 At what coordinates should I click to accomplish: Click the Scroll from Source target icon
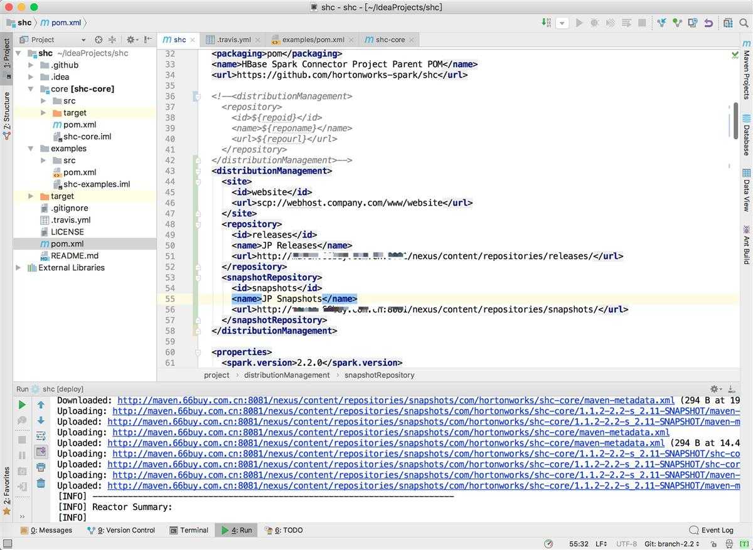click(x=99, y=40)
